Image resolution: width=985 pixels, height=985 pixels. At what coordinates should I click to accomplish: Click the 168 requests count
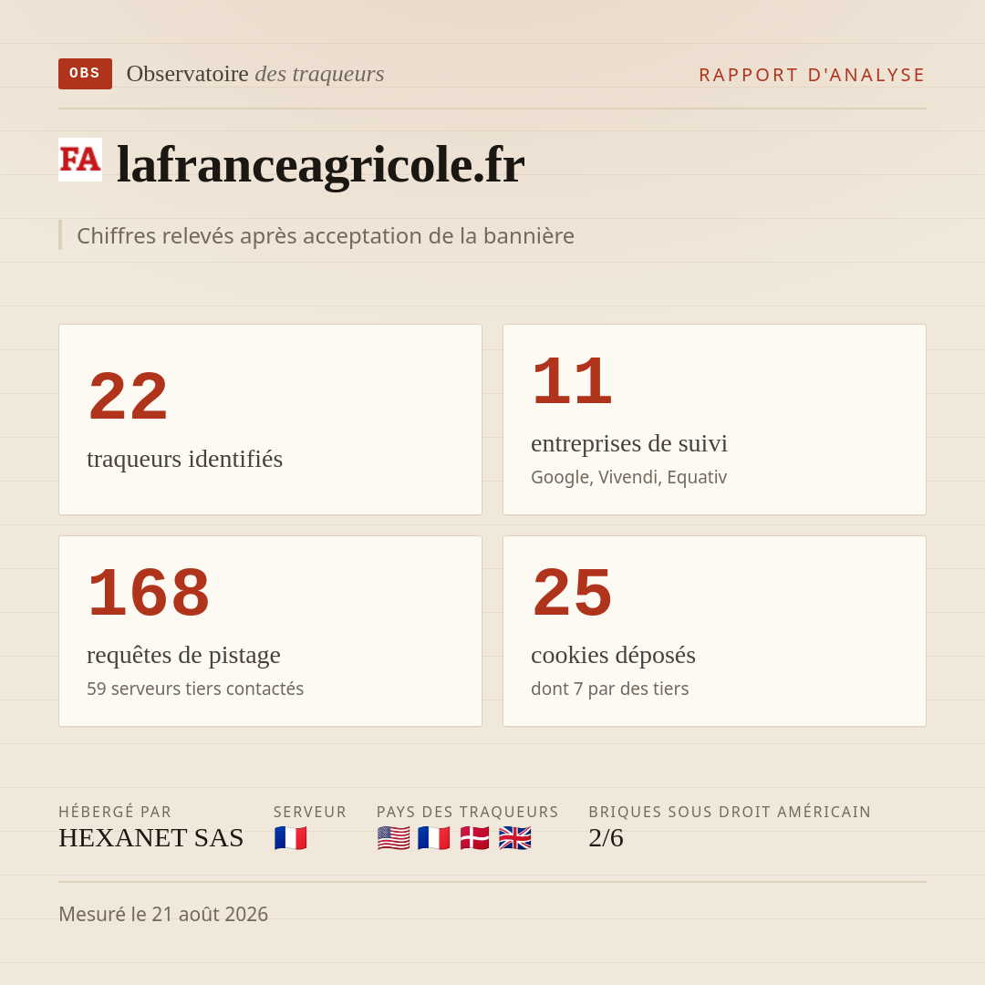(149, 593)
